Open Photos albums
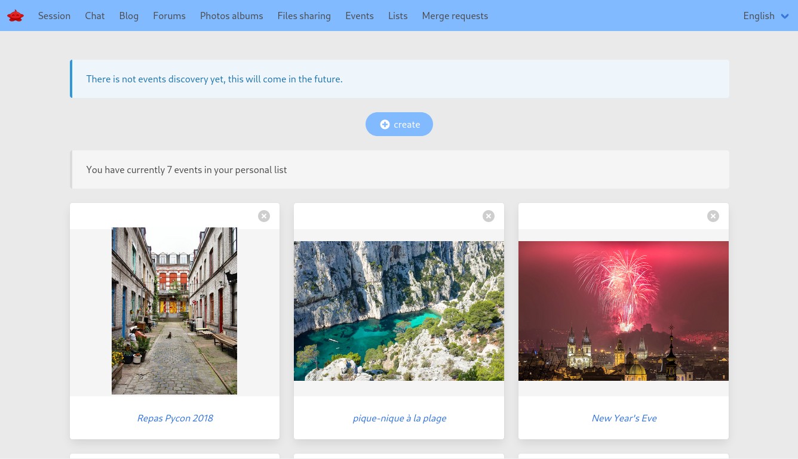 [232, 16]
